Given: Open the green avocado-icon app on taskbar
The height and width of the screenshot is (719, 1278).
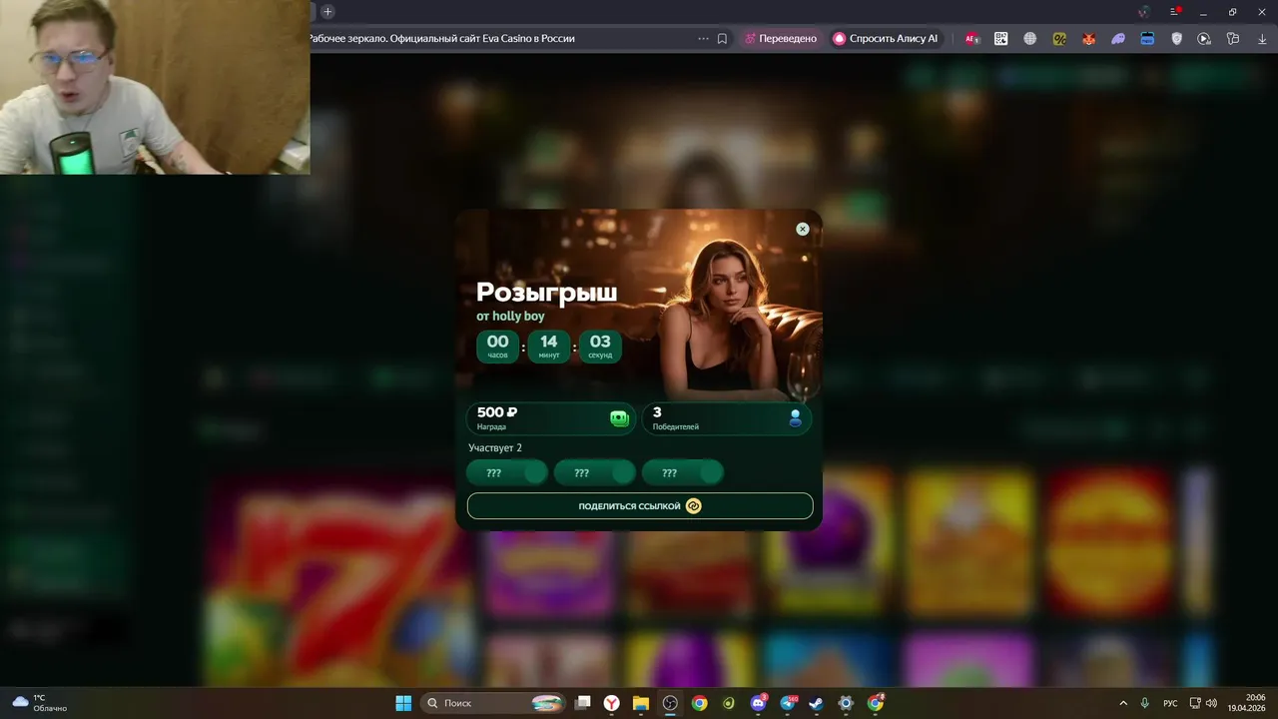Looking at the screenshot, I should pos(729,703).
